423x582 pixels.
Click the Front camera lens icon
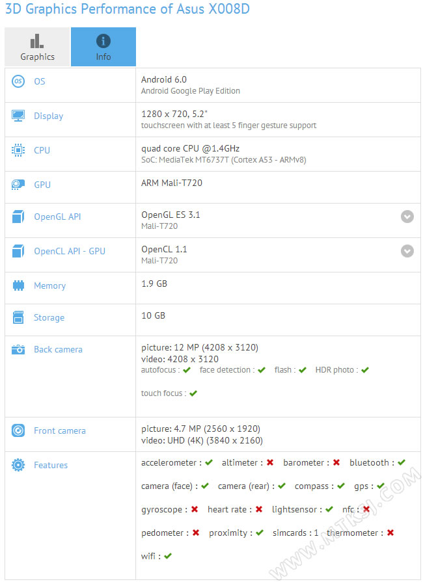pos(18,430)
